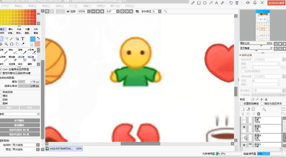Choose the 铅笔 pencil brush

(4, 52)
